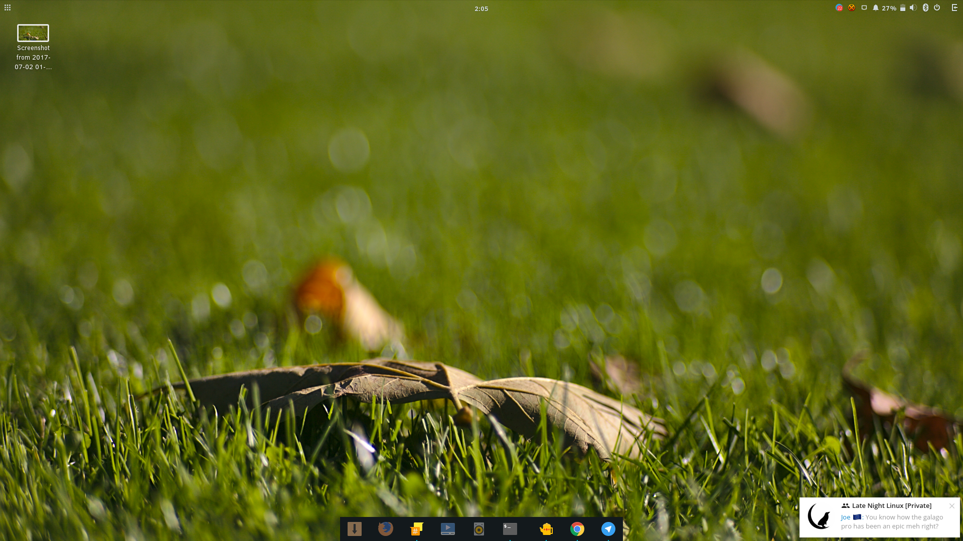Open the speaker music player dock icon
The height and width of the screenshot is (541, 963).
(x=479, y=529)
